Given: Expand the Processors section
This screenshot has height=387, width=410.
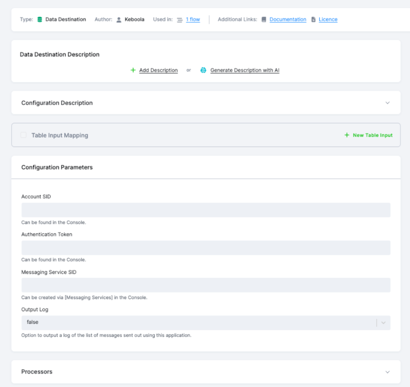Looking at the screenshot, I should pyautogui.click(x=387, y=372).
